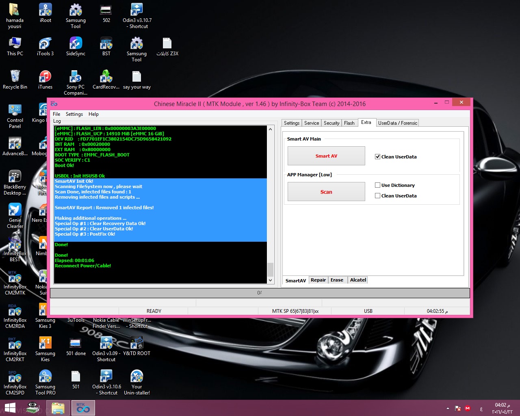Screen dimensions: 520x416
Task: Click the Scan button
Action: click(x=326, y=192)
